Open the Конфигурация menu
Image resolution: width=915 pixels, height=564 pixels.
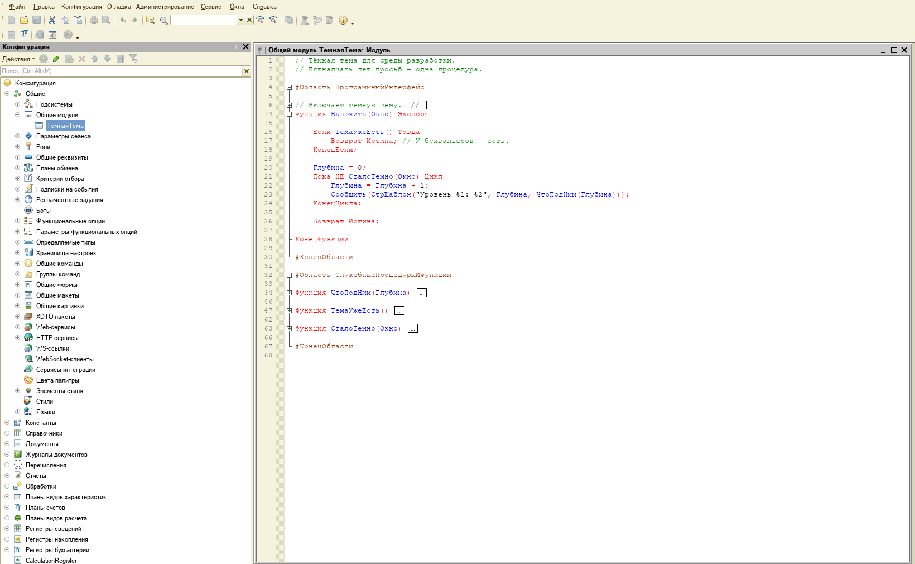[x=81, y=7]
